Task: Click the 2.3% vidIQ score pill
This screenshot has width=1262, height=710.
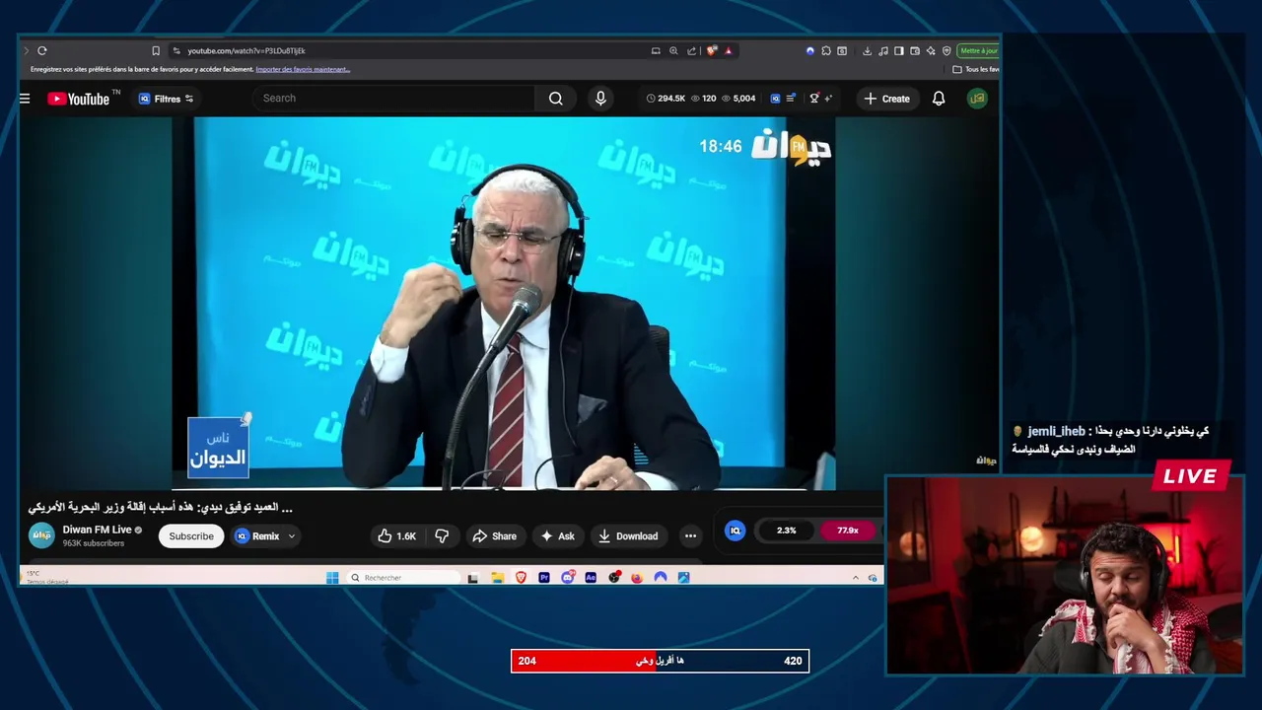Action: coord(786,531)
